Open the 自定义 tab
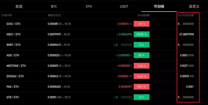 coord(194,6)
